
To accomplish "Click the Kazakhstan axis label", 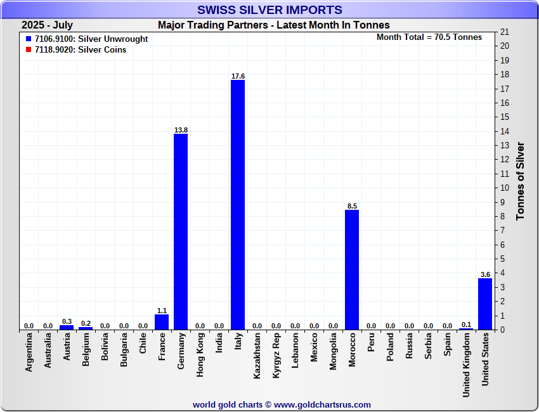I will [x=257, y=356].
